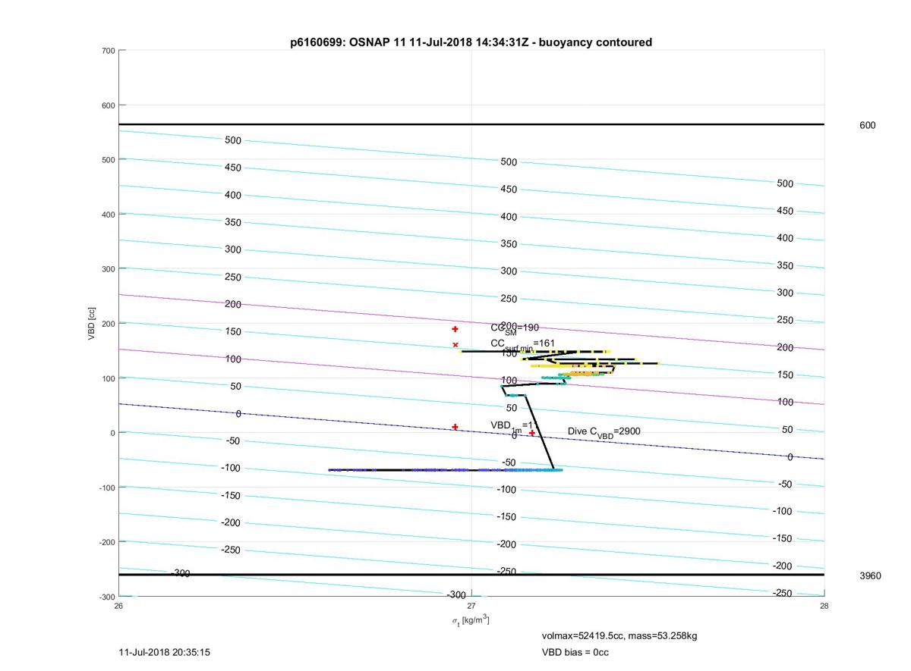Image resolution: width=911 pixels, height=671 pixels.
Task: Click the 'VBD 1m=1' annotation
Action: 513,426
